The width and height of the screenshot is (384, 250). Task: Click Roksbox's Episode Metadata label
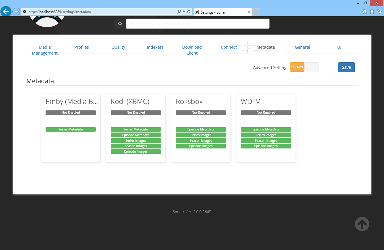tap(201, 129)
